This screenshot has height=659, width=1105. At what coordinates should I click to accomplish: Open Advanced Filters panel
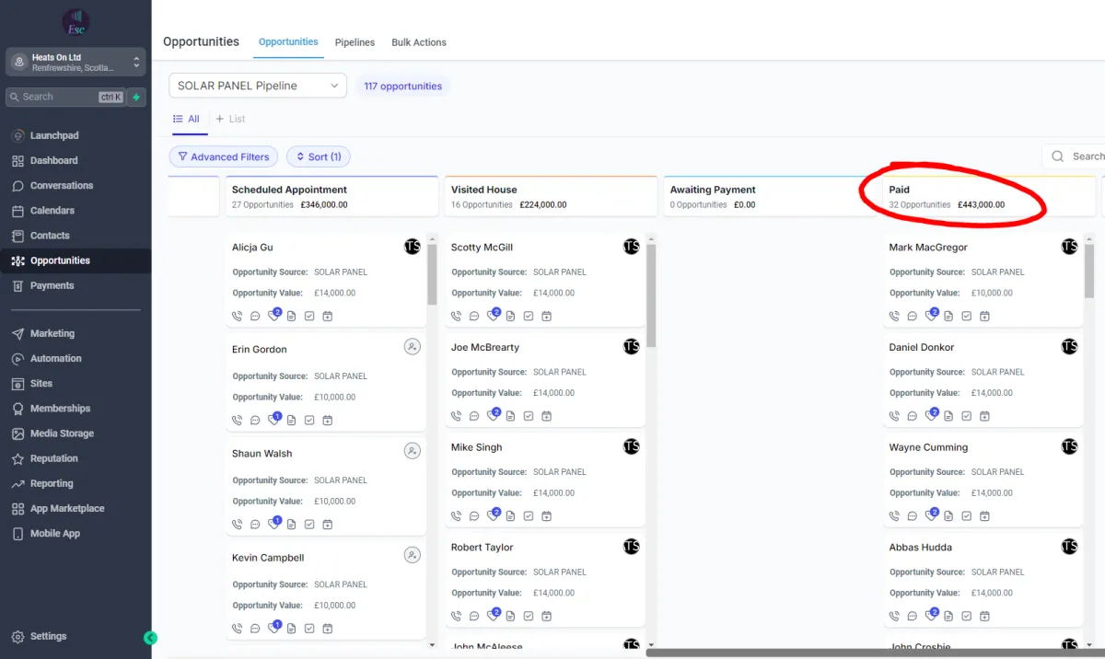point(224,156)
